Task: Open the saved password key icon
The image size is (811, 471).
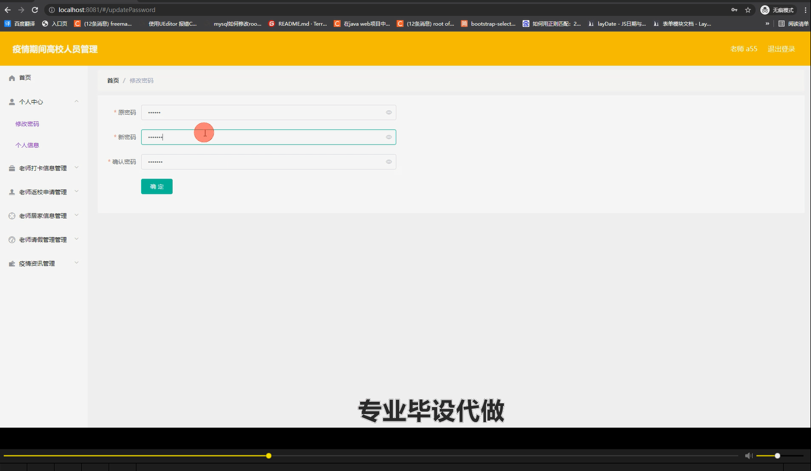Action: pyautogui.click(x=735, y=10)
